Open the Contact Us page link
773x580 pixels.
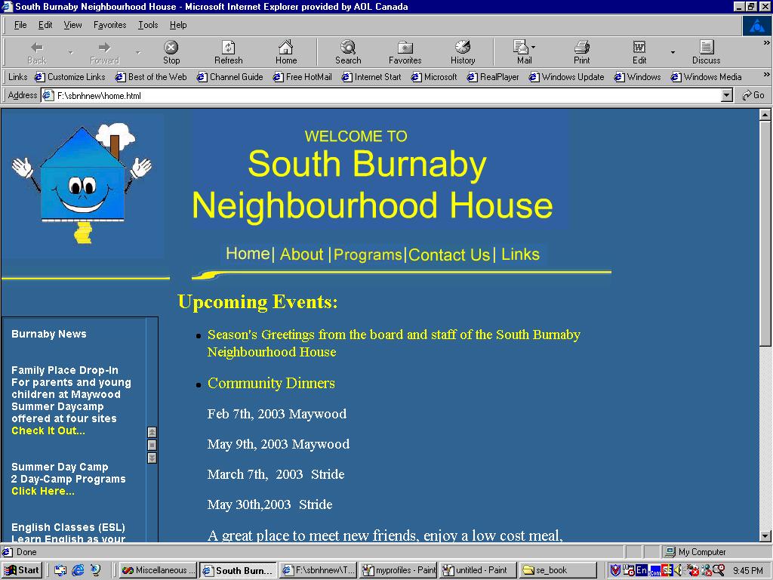tap(449, 255)
